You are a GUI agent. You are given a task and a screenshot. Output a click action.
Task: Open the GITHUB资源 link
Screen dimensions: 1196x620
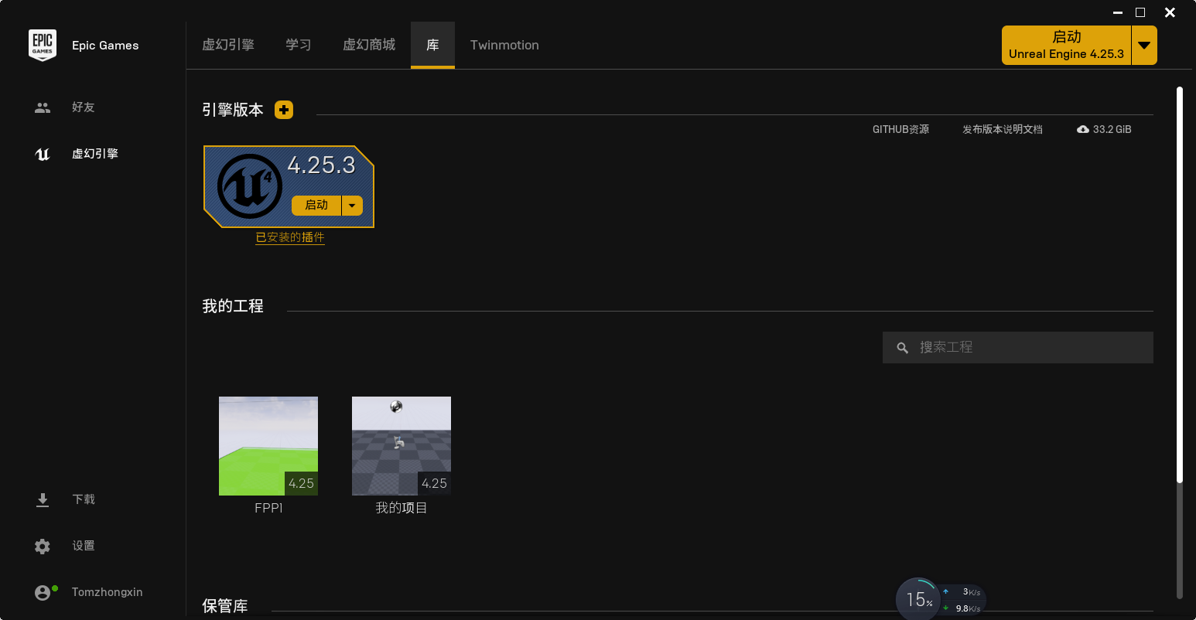tap(900, 129)
